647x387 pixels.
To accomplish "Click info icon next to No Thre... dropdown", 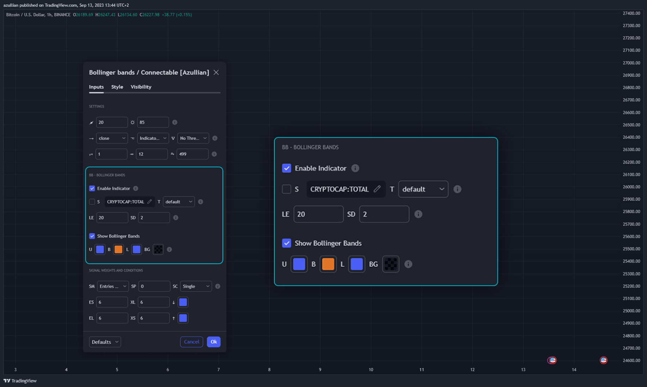I will [x=215, y=138].
